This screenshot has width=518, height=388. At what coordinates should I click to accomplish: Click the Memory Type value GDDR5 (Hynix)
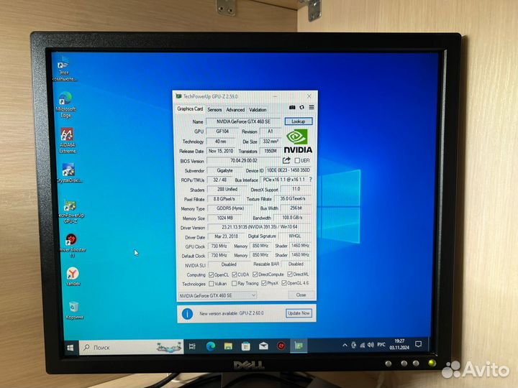click(x=230, y=208)
